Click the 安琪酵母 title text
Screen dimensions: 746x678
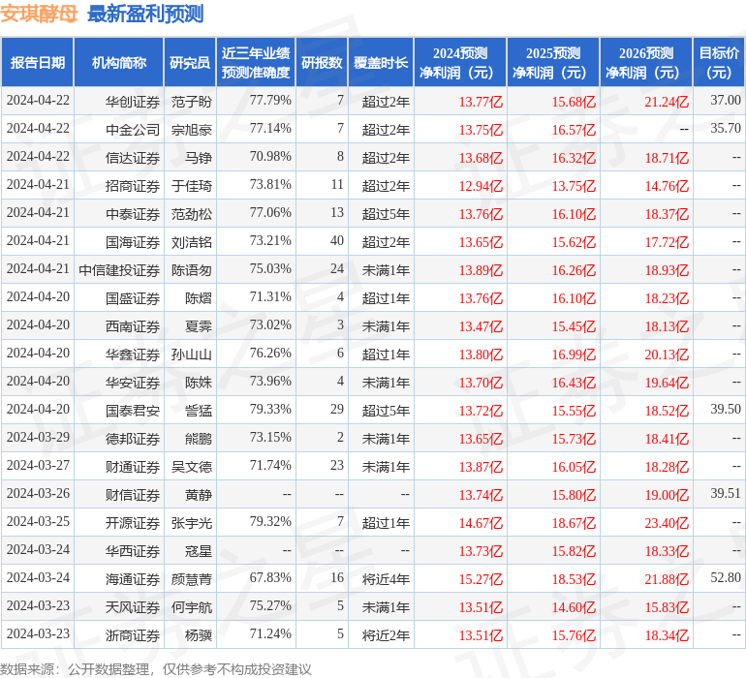[39, 14]
